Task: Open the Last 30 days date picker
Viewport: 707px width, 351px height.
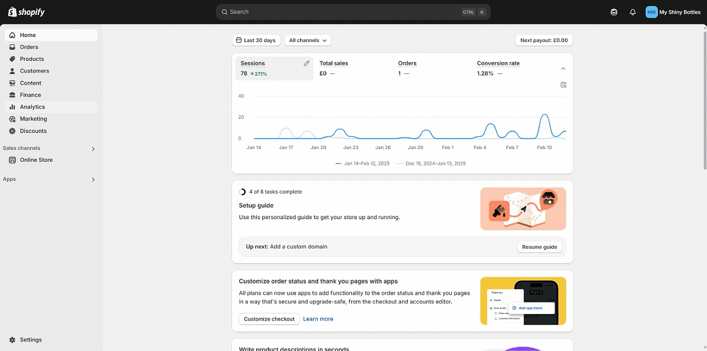Action: tap(256, 40)
